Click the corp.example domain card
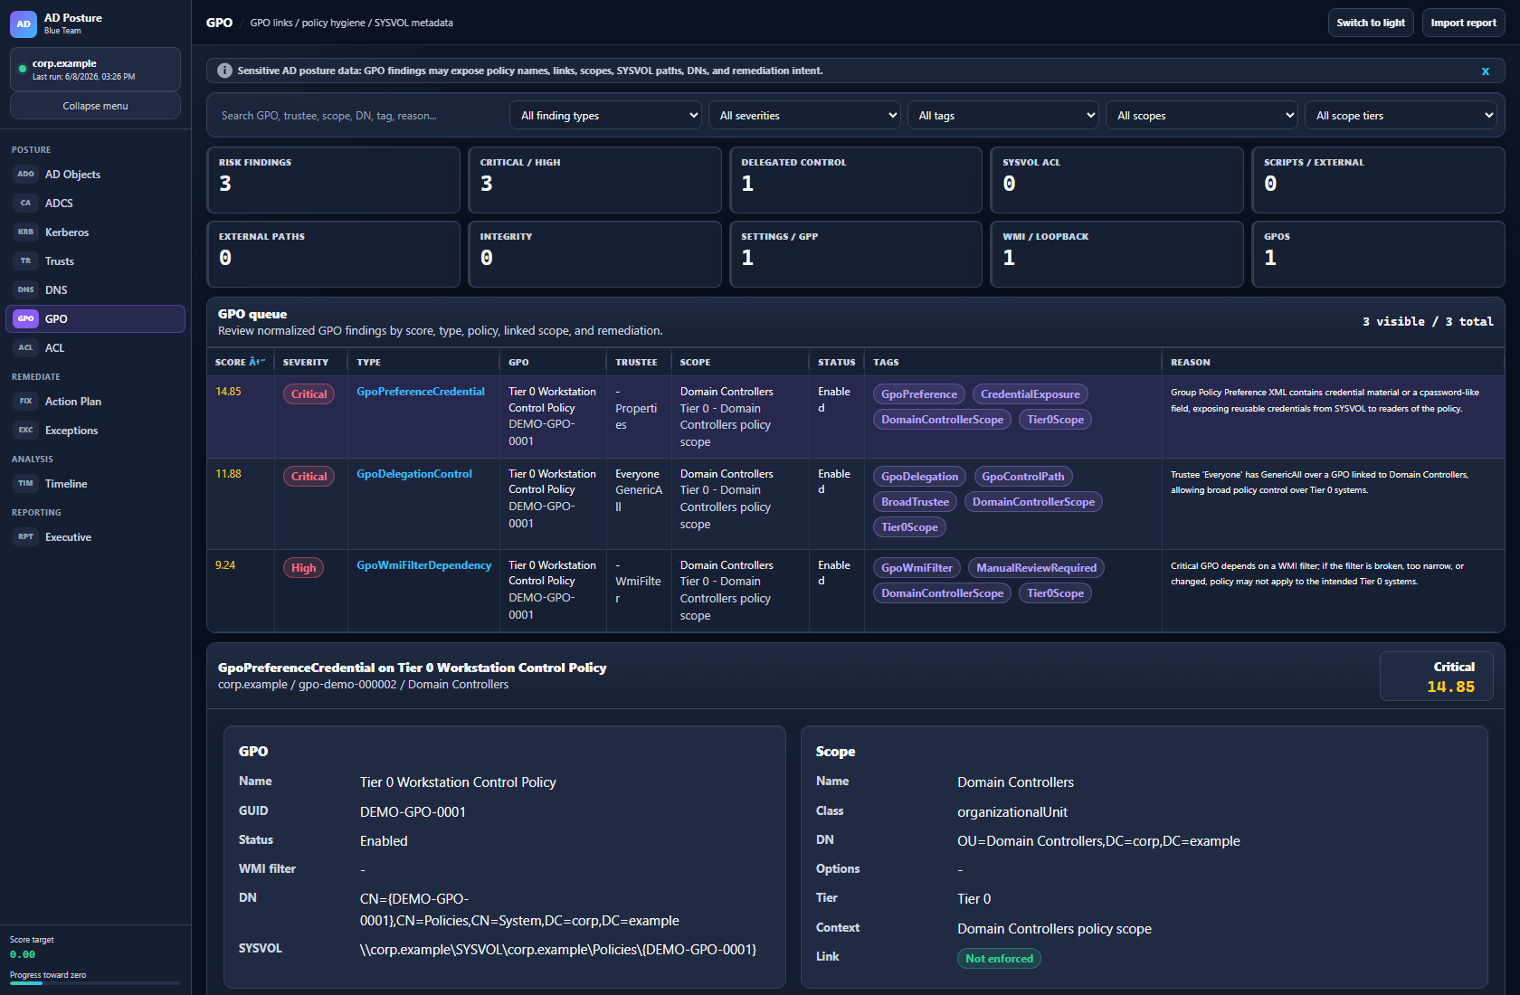 (95, 70)
